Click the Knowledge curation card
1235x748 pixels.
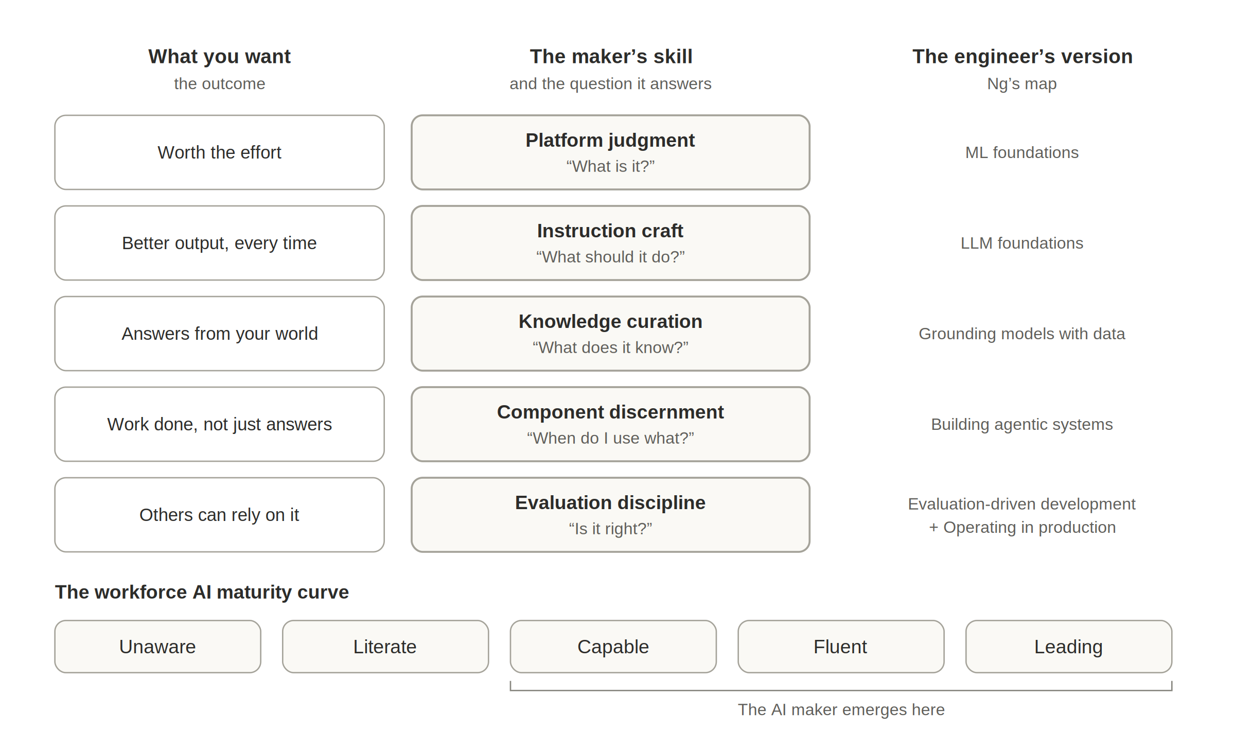coord(610,334)
